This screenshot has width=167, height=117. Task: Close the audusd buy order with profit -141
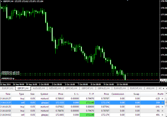(162, 107)
